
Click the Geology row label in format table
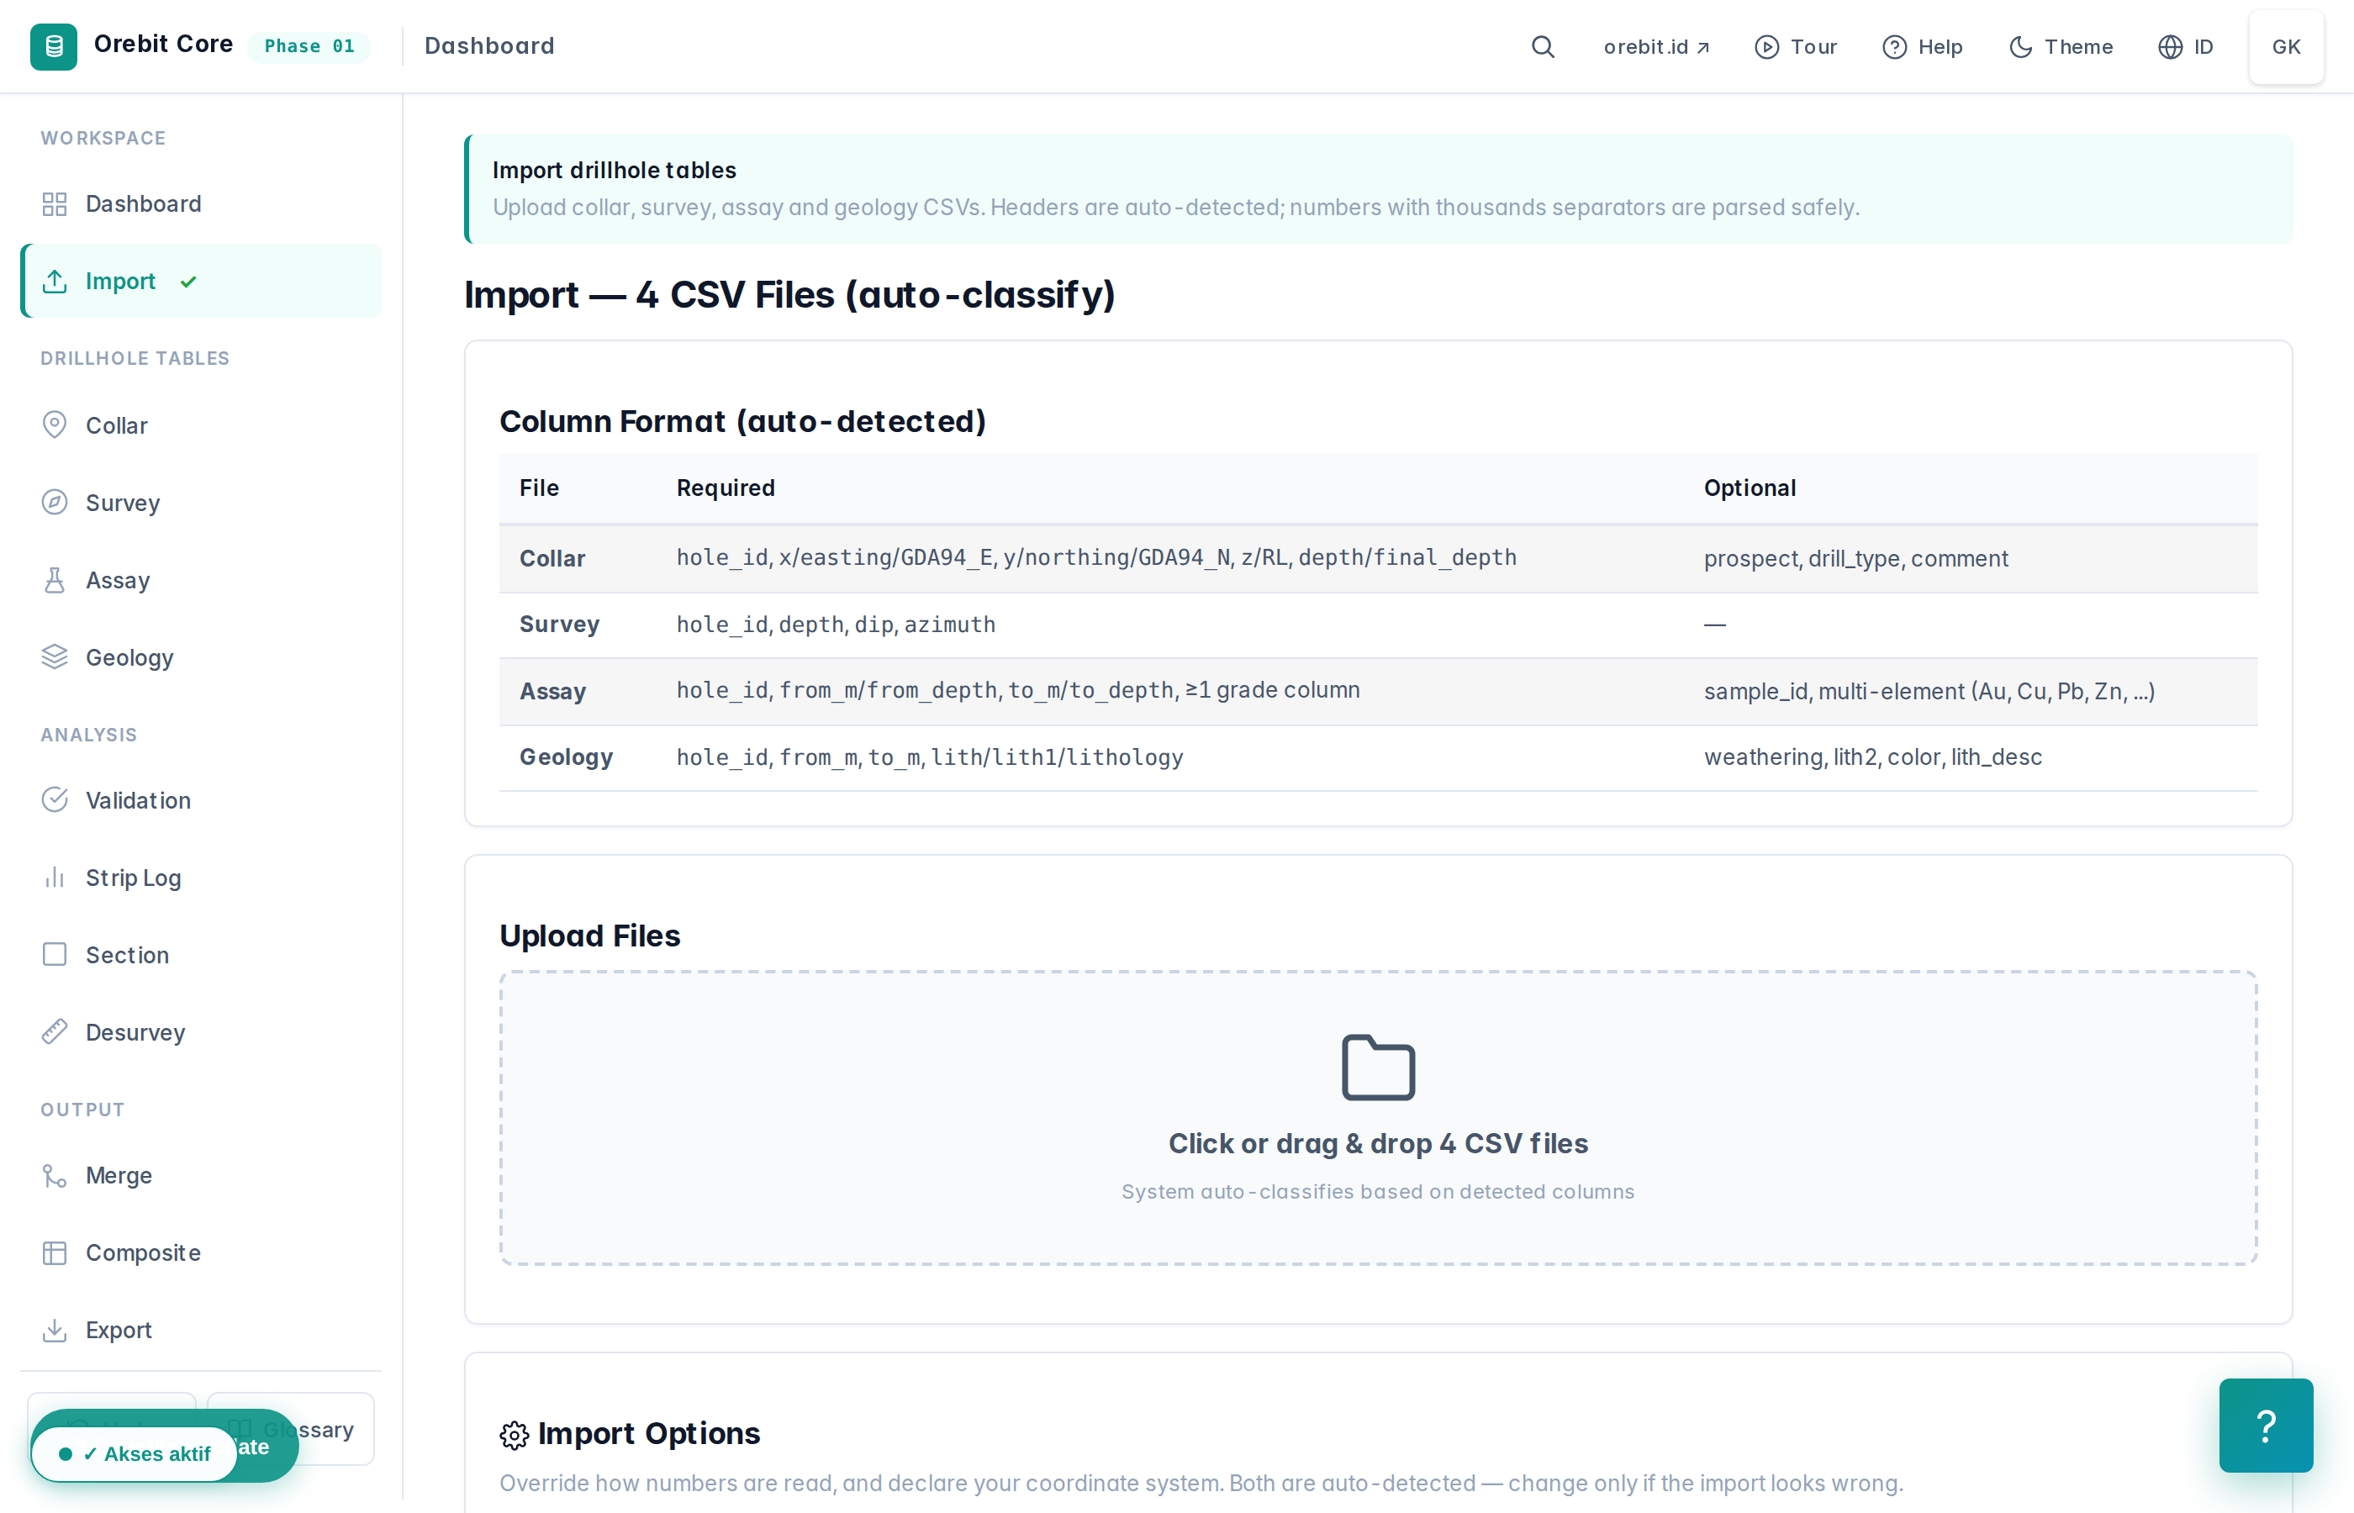(566, 756)
